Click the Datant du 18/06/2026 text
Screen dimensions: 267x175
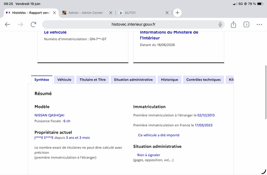(157, 45)
